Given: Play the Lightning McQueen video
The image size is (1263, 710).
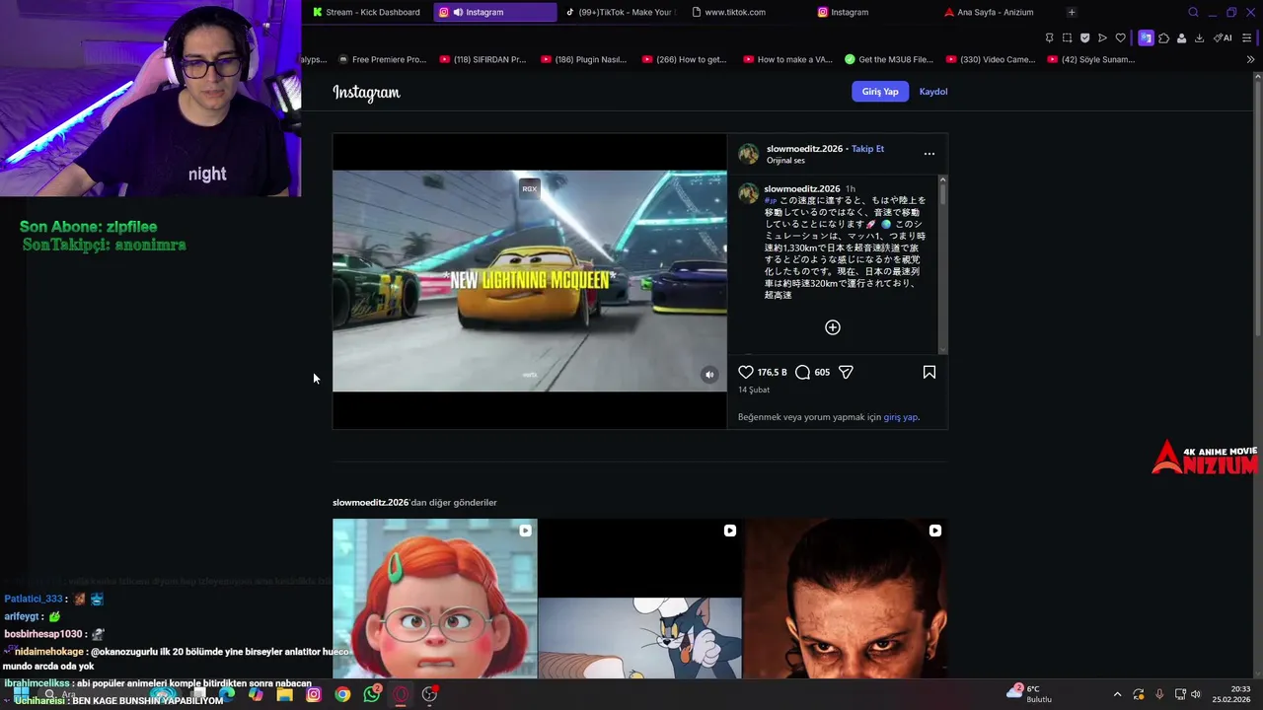Looking at the screenshot, I should click(x=530, y=281).
